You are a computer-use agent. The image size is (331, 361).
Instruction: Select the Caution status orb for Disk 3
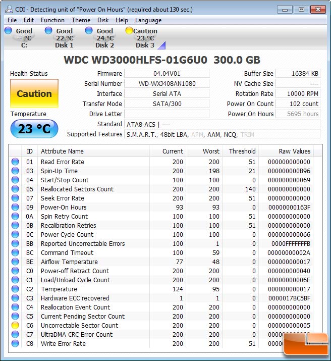129,31
